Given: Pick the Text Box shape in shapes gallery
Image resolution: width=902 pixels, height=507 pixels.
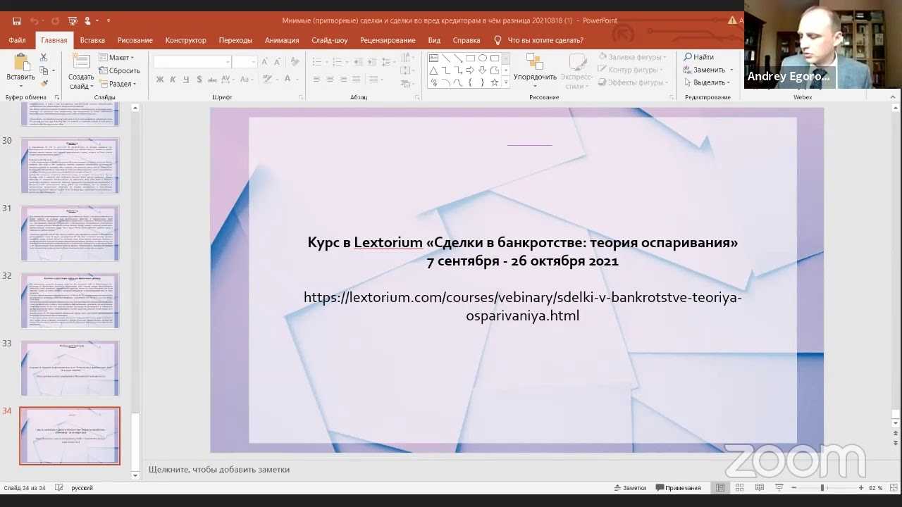Looking at the screenshot, I should tap(433, 58).
